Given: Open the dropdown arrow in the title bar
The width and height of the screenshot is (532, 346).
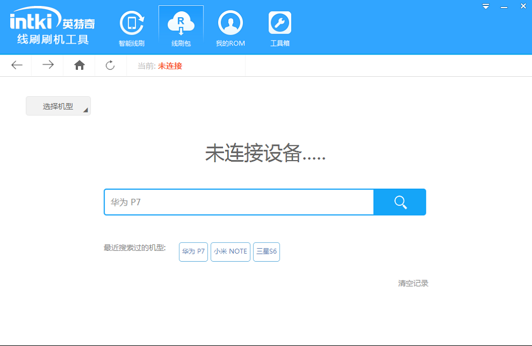Looking at the screenshot, I should (x=485, y=6).
